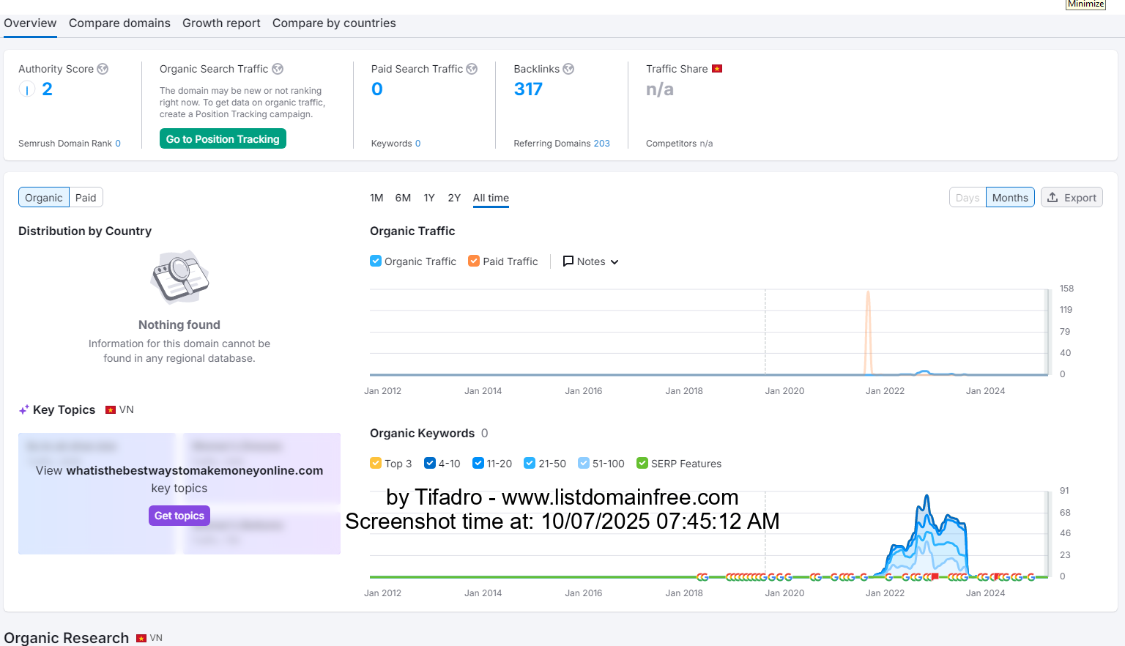Click the Organic Research heading

67,638
